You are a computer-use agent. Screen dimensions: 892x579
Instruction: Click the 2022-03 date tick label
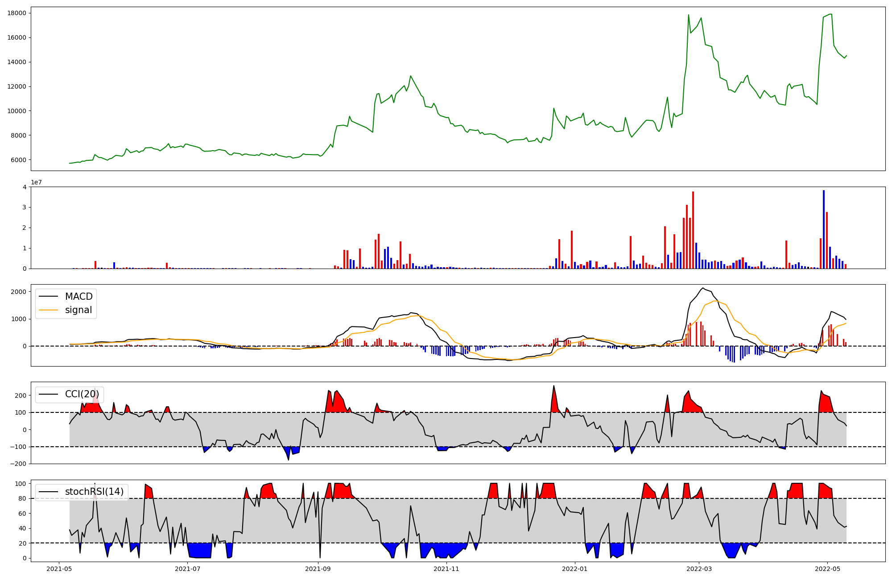coord(699,568)
